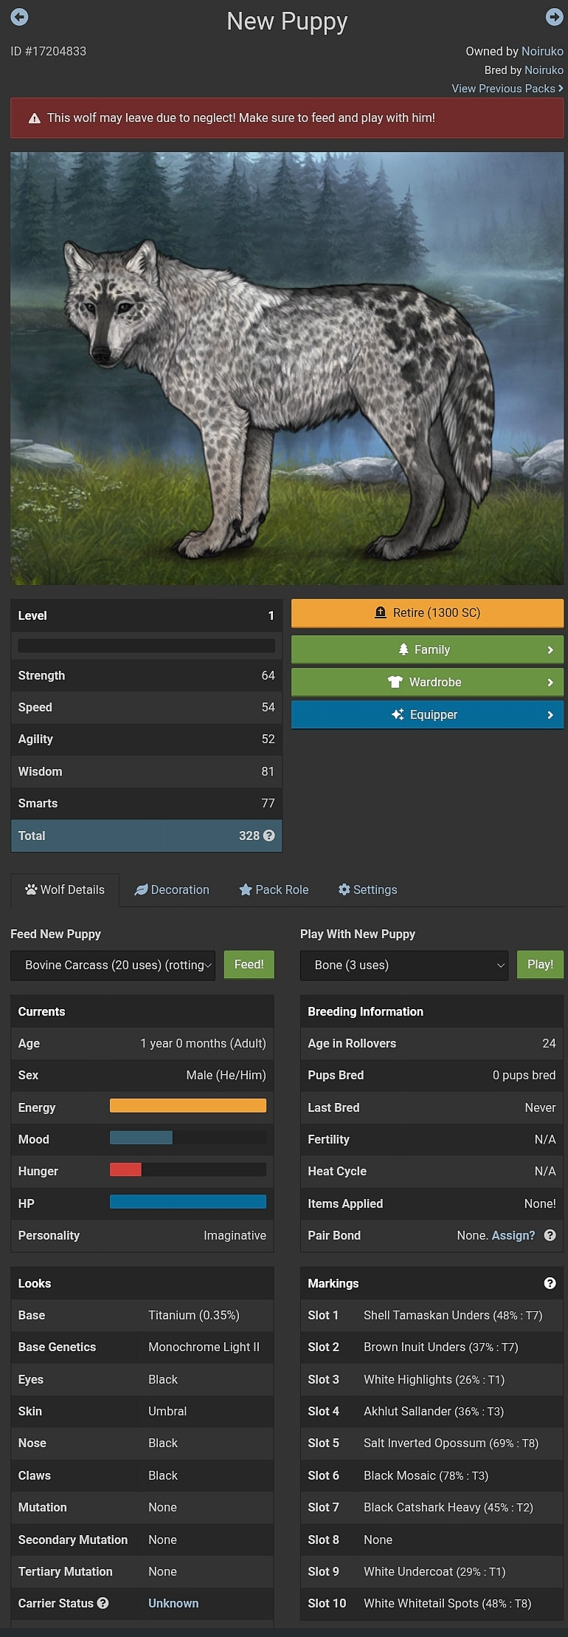Go to next wolf arrow icon
This screenshot has height=1637, width=568.
[x=554, y=16]
